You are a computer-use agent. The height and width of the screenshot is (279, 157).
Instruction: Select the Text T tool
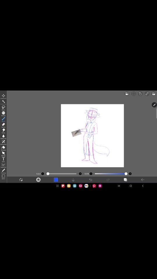point(3,159)
